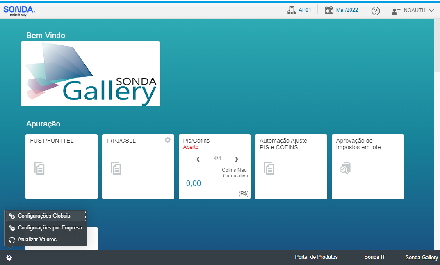Click document icon in IRPJ/CSLL tile

pyautogui.click(x=116, y=168)
